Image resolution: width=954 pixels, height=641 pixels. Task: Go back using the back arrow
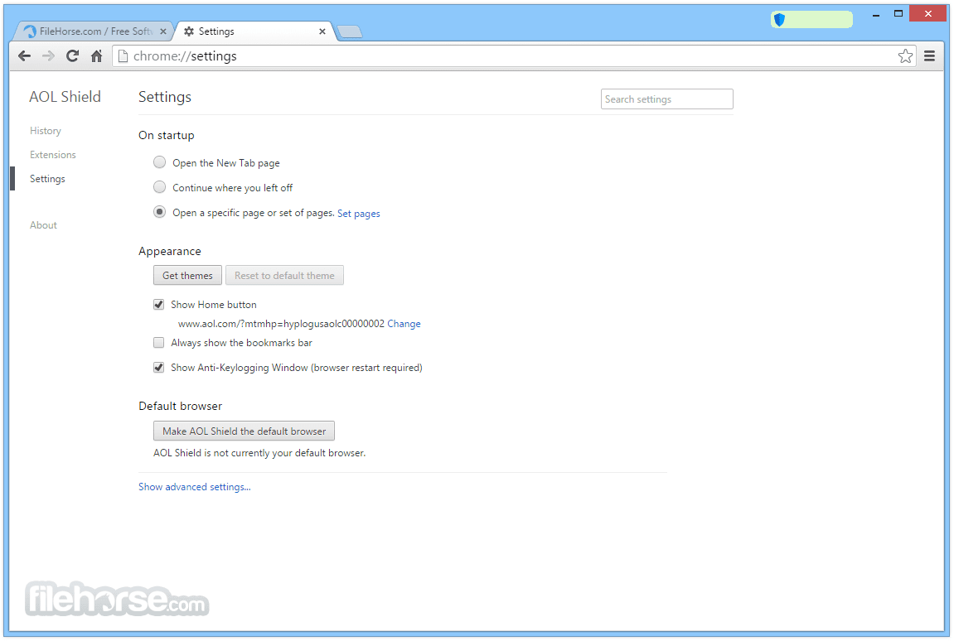coord(24,56)
